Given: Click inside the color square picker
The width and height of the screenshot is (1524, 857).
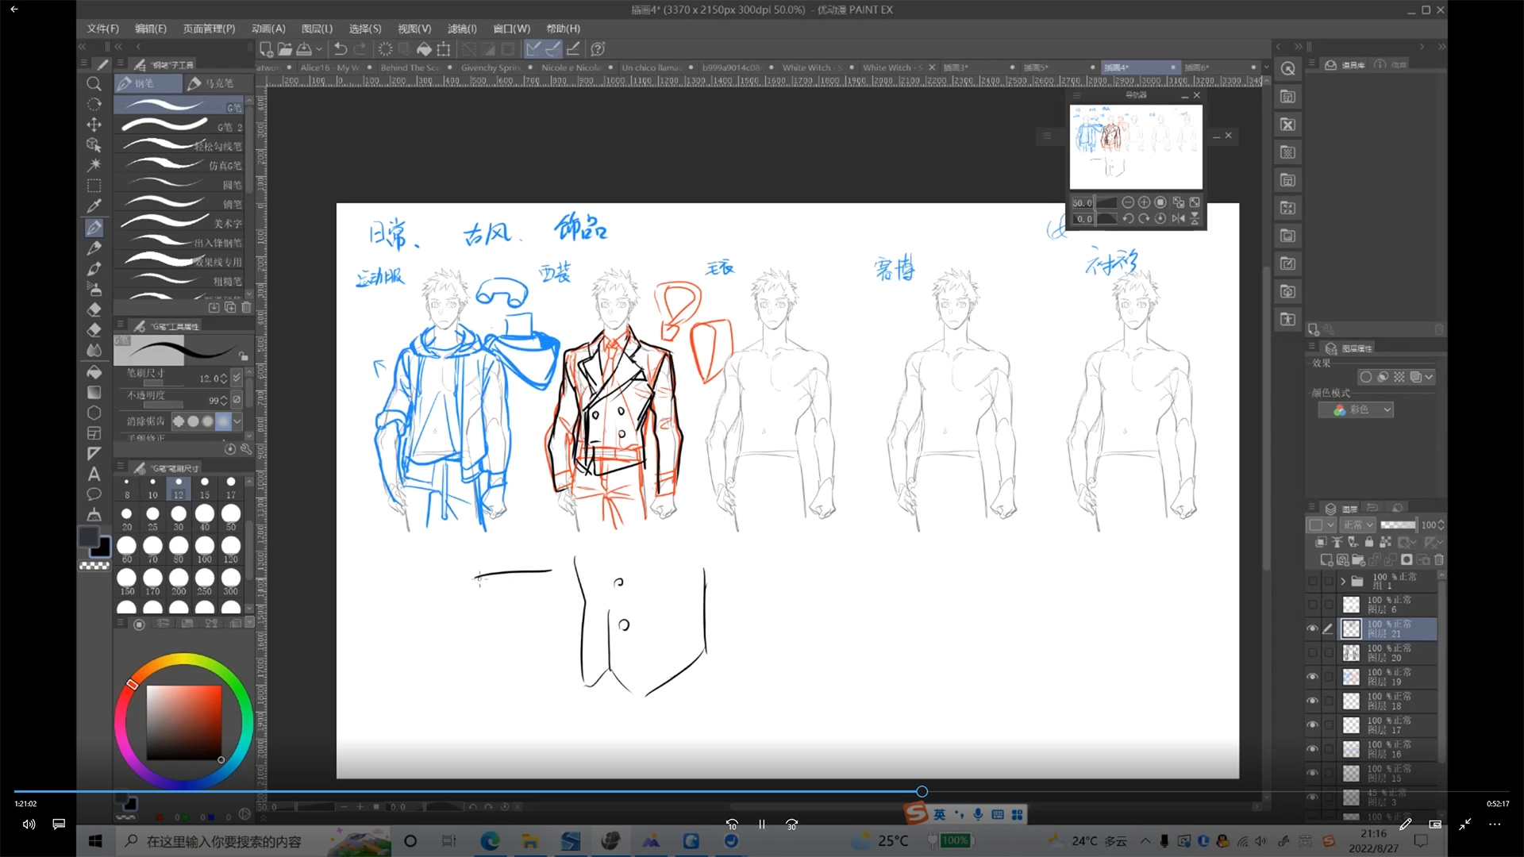Looking at the screenshot, I should [183, 722].
